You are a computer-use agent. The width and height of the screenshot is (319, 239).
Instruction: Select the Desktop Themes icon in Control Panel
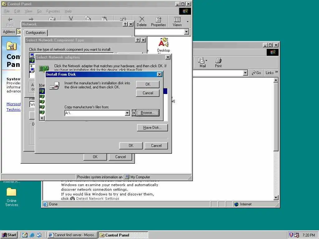(x=164, y=45)
